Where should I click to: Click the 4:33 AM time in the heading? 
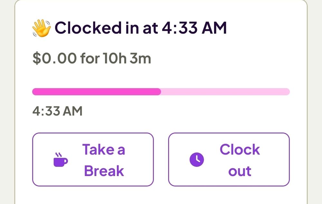click(194, 28)
